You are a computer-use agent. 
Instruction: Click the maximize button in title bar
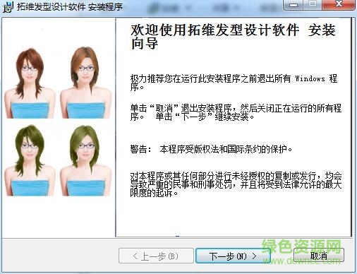(313, 4)
